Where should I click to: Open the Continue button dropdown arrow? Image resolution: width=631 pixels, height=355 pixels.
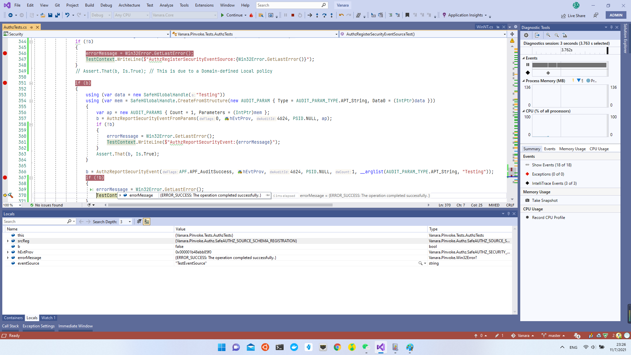tap(245, 15)
